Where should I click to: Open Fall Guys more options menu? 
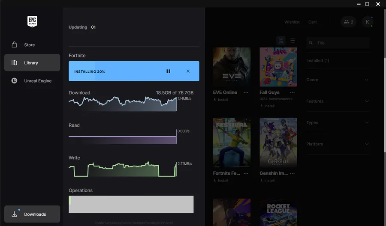point(292,92)
